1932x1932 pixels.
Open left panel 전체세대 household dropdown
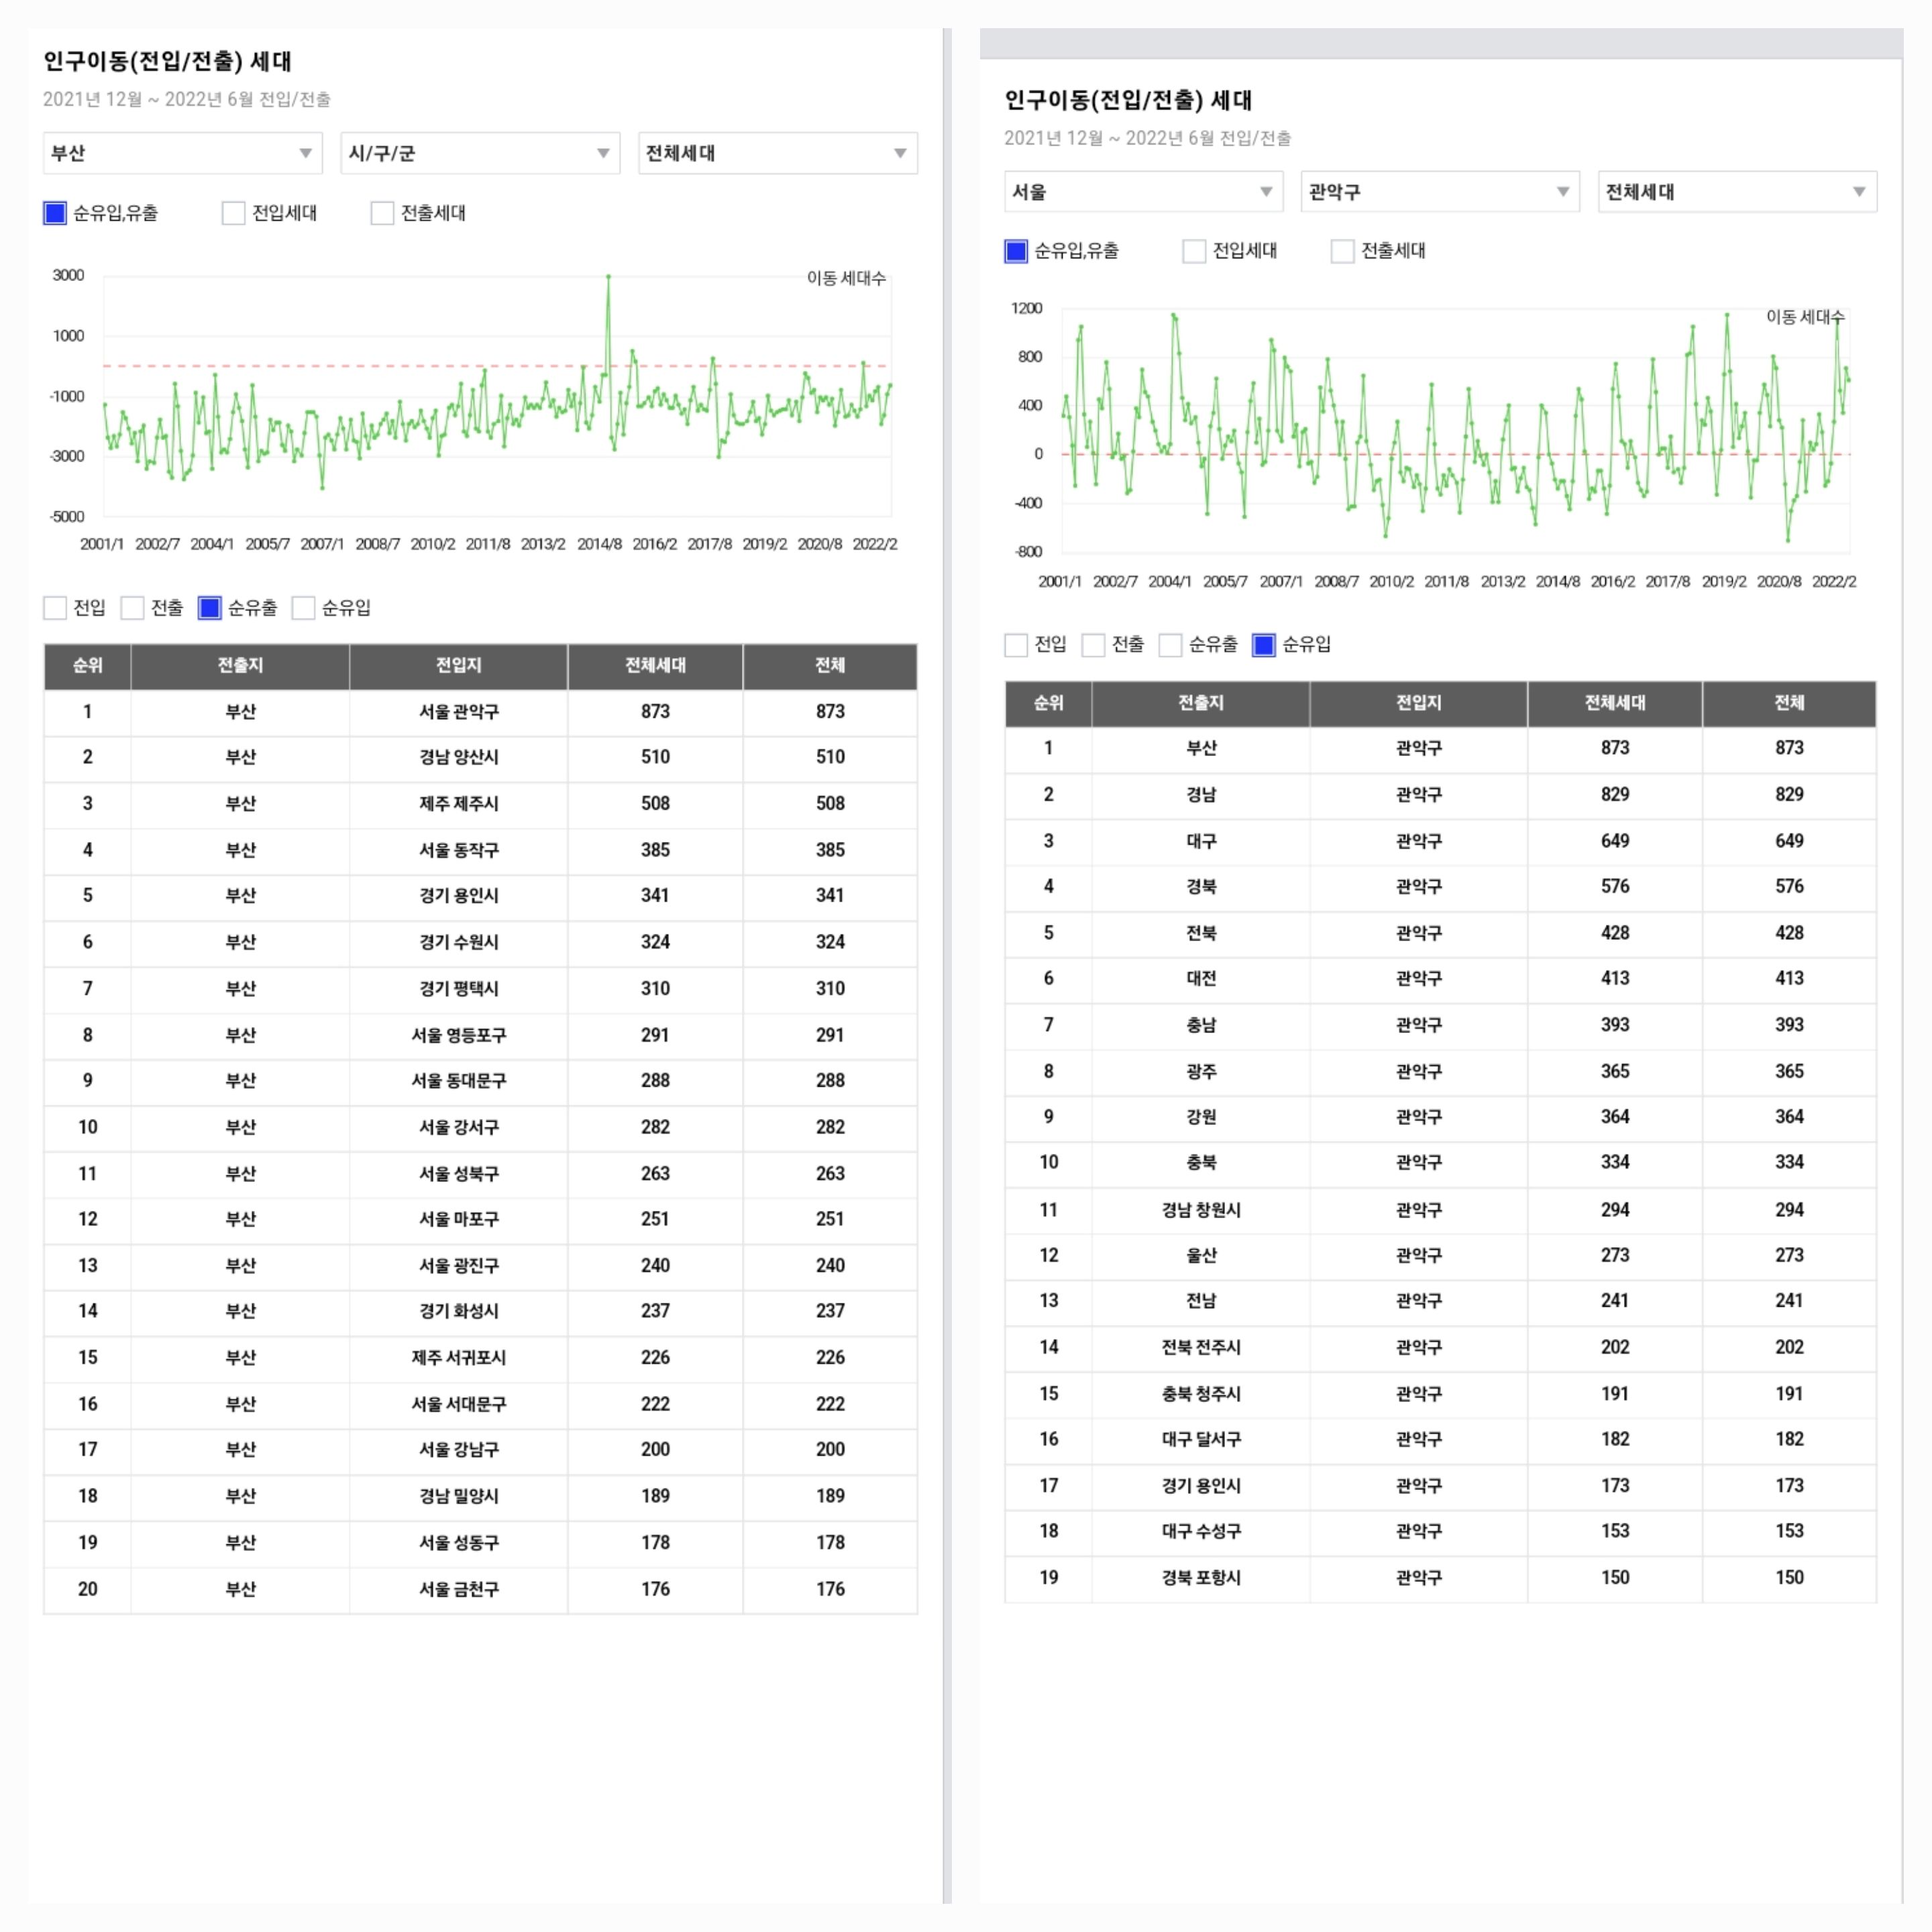click(x=777, y=153)
